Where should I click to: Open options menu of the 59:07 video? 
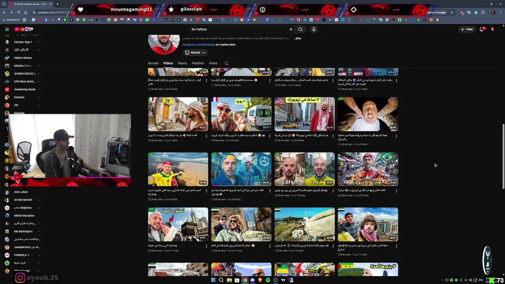coord(333,191)
